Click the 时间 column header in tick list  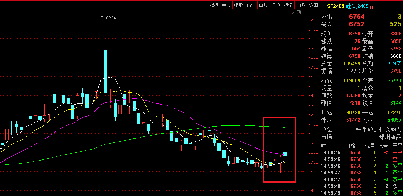click(326, 146)
